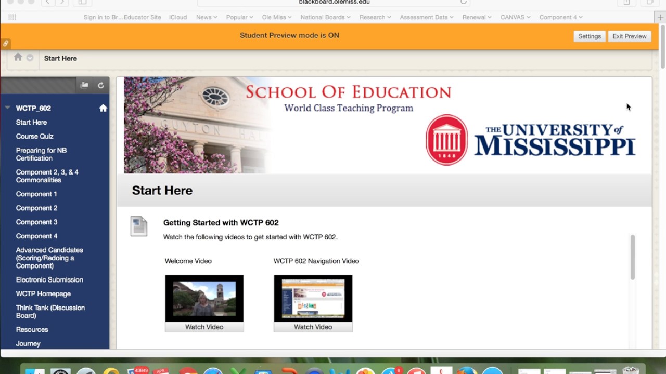Open the Assessment Data bookmarks dropdown
Image resolution: width=666 pixels, height=374 pixels.
427,17
